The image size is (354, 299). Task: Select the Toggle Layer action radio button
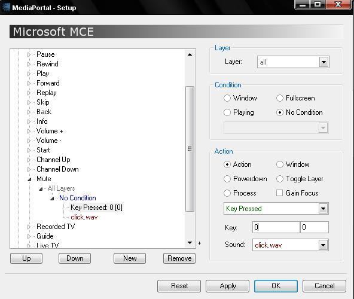(280, 179)
